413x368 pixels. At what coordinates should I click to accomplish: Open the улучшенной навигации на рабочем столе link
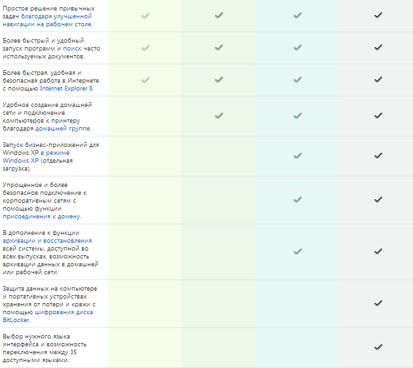[47, 20]
